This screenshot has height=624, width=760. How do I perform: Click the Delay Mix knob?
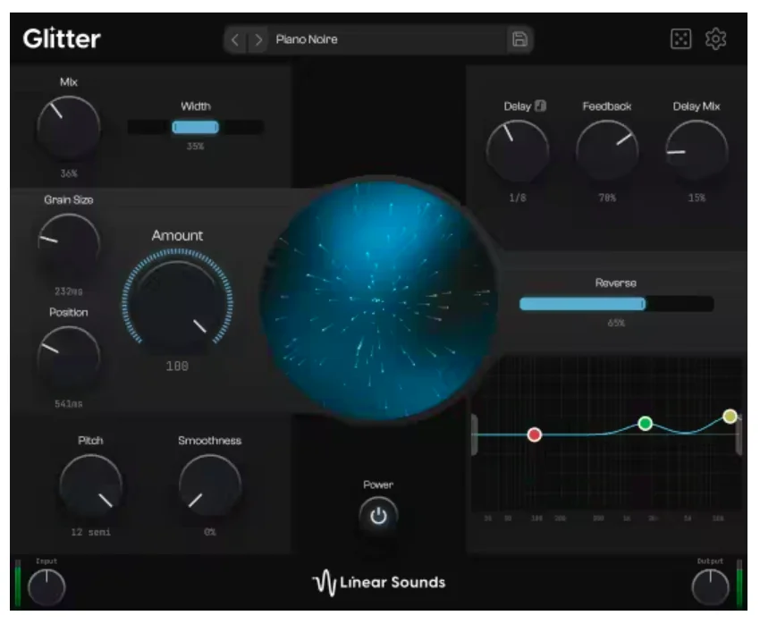click(x=697, y=152)
